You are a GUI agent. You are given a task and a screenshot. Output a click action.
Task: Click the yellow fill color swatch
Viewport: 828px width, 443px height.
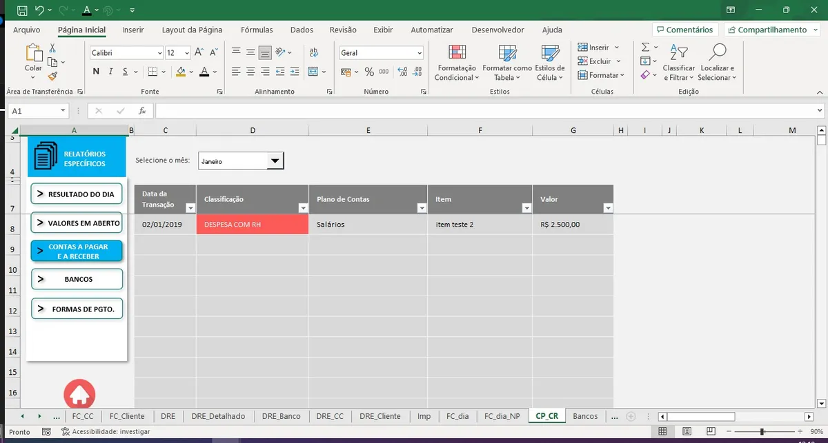click(181, 72)
